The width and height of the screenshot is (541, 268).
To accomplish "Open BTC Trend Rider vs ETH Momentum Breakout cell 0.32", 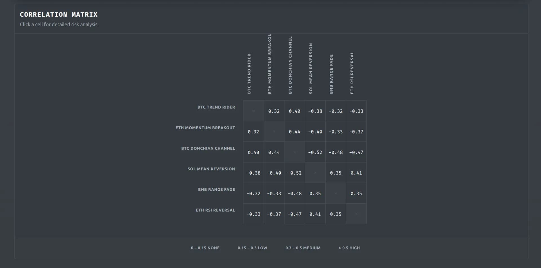I will click(x=274, y=111).
